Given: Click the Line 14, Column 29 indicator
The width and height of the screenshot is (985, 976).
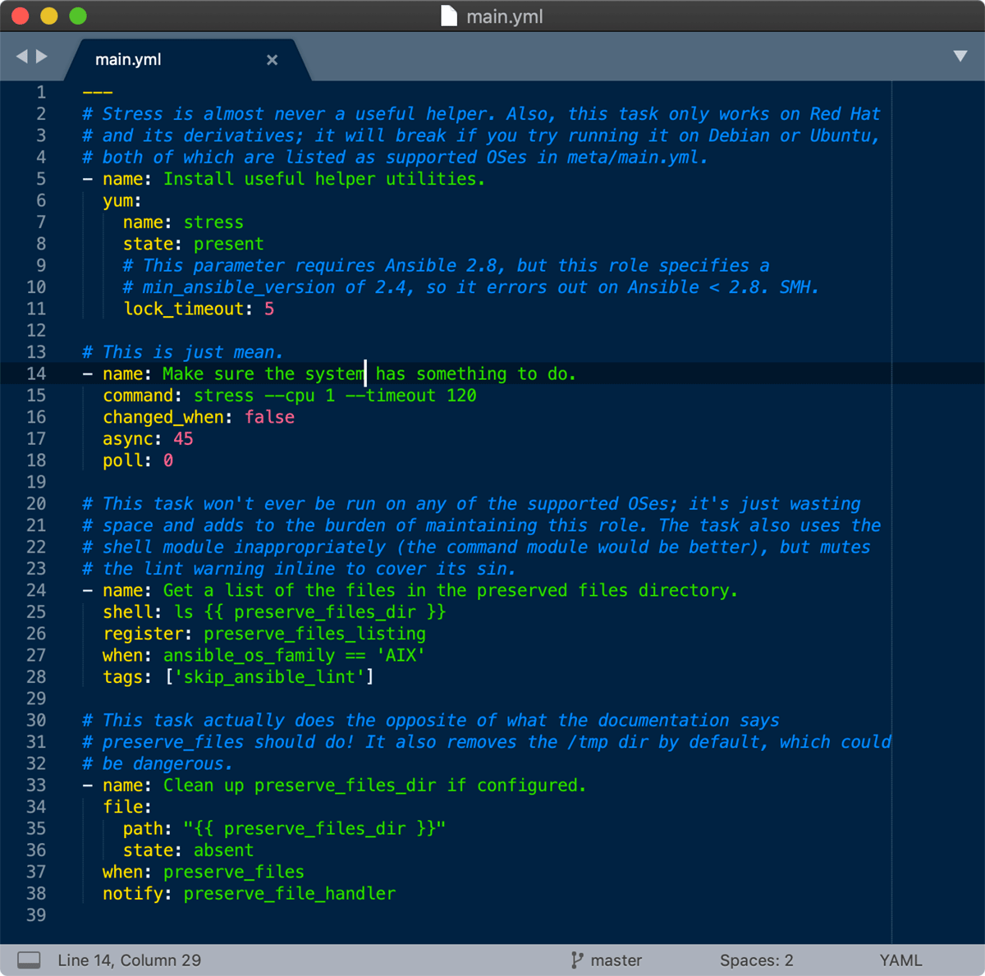Looking at the screenshot, I should 130,960.
